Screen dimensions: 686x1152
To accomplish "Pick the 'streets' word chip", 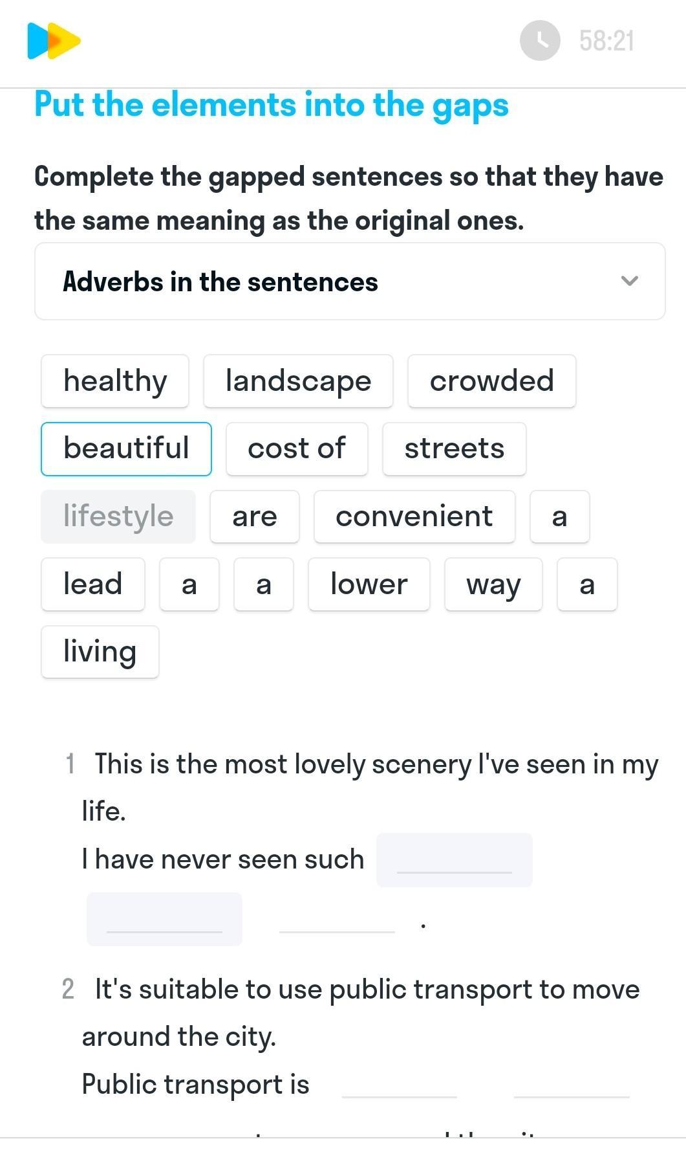I will (x=454, y=449).
